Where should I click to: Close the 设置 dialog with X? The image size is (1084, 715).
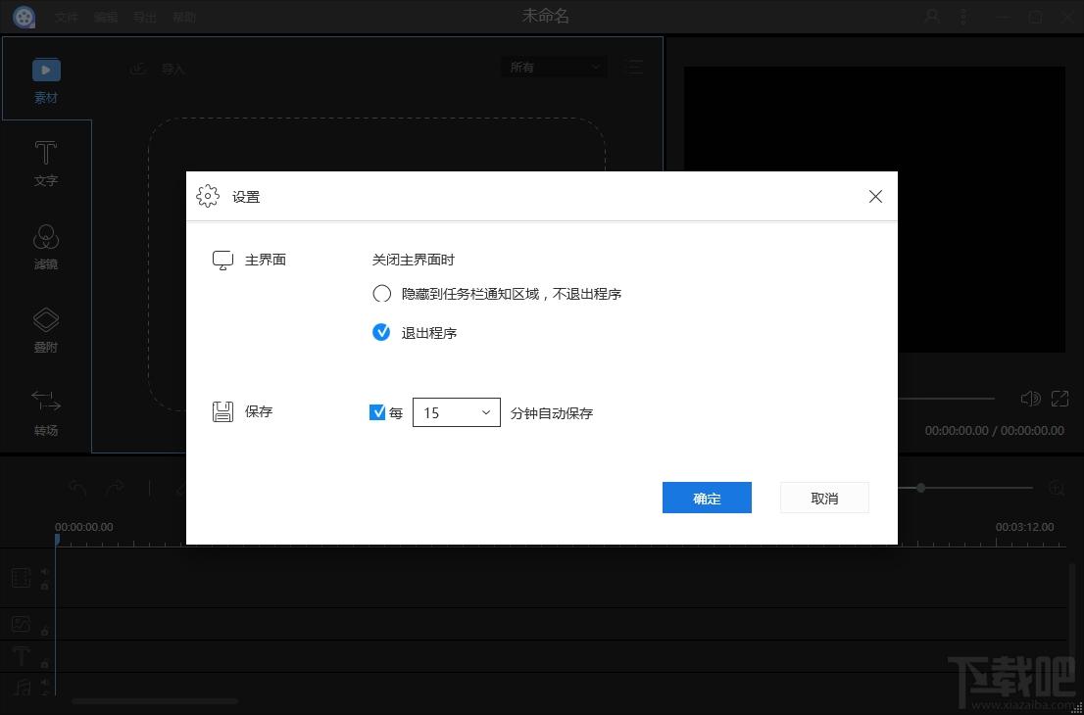tap(875, 197)
